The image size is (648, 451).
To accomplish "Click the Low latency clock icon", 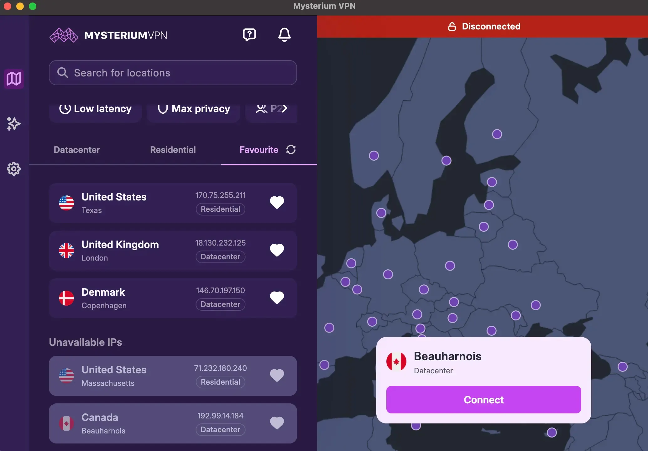I will coord(65,109).
